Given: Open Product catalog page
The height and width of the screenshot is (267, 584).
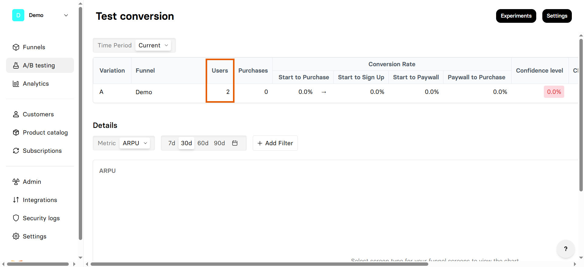Looking at the screenshot, I should tap(40, 132).
